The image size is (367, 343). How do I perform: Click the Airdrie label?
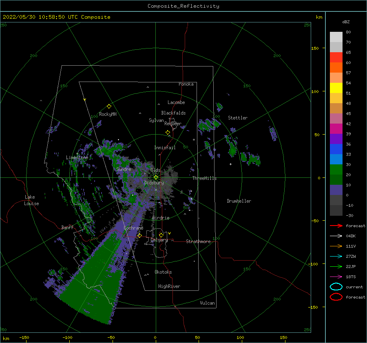point(161,218)
